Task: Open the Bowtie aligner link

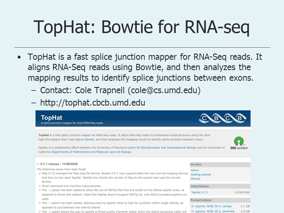Action: point(89,139)
